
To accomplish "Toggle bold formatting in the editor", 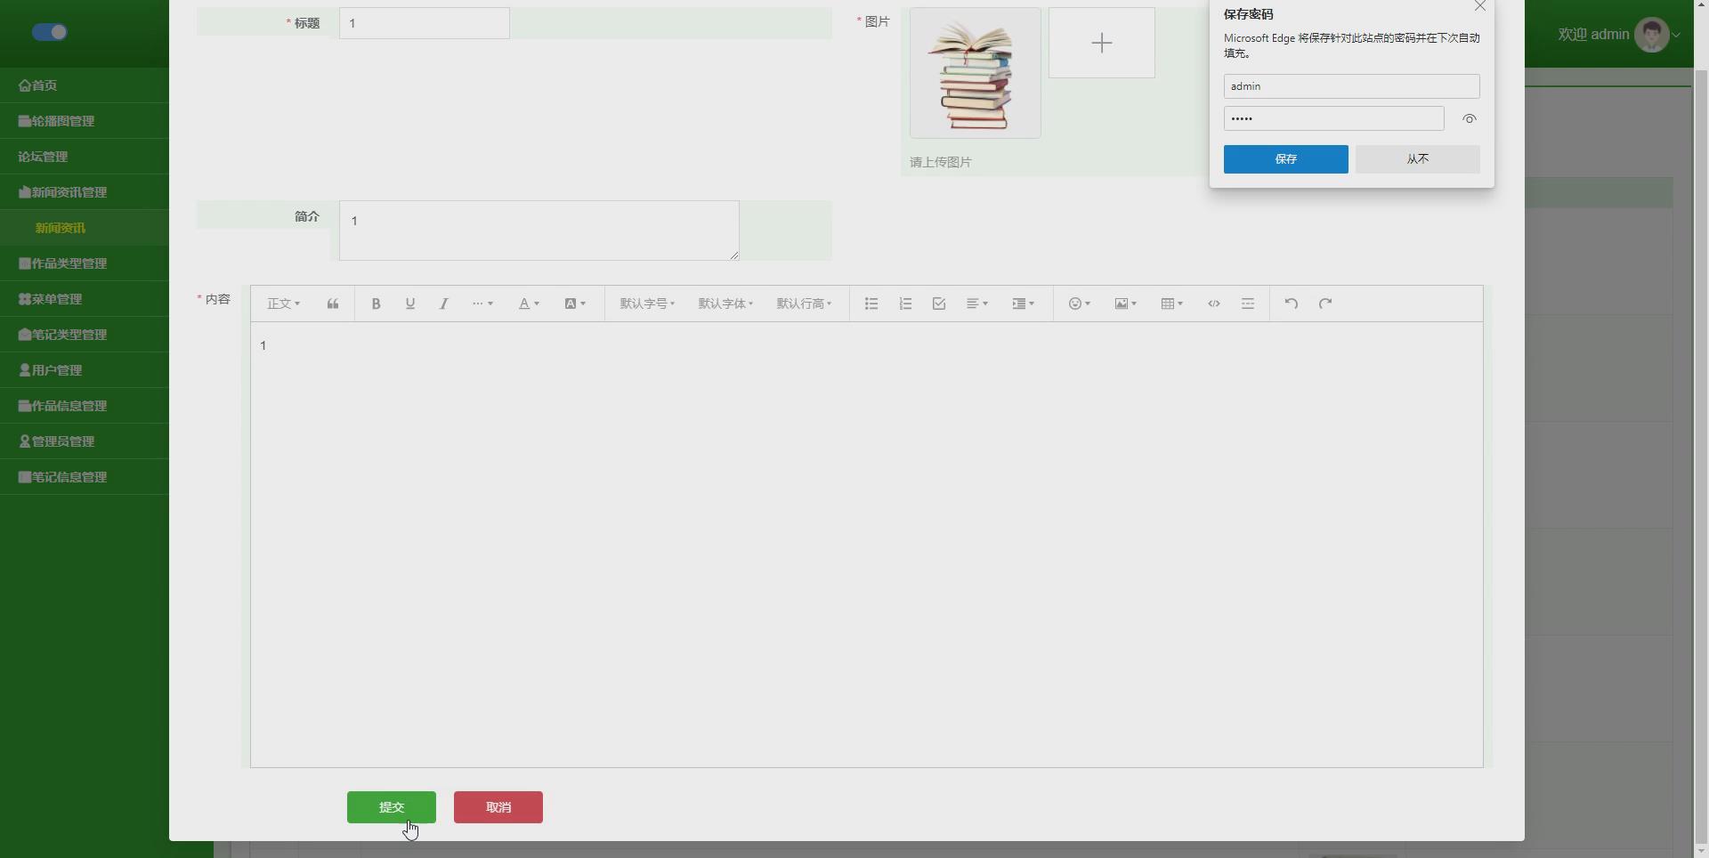I will tap(375, 304).
